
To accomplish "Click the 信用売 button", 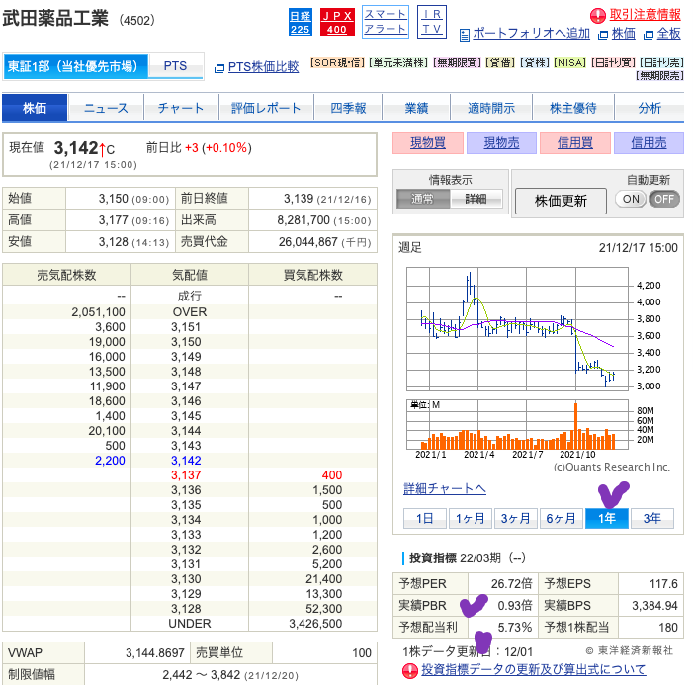I will (649, 143).
